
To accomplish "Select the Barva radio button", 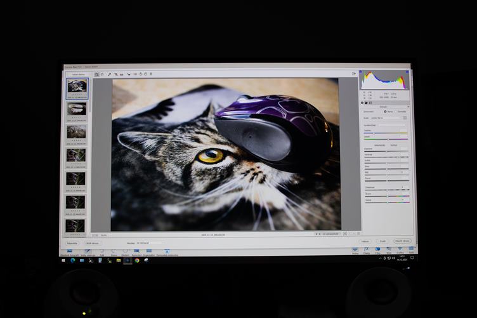I will click(x=385, y=111).
